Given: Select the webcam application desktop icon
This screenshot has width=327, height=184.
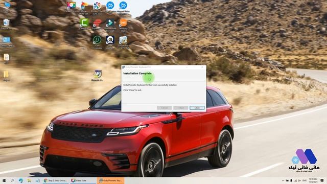Looking at the screenshot, I should tap(110, 42).
